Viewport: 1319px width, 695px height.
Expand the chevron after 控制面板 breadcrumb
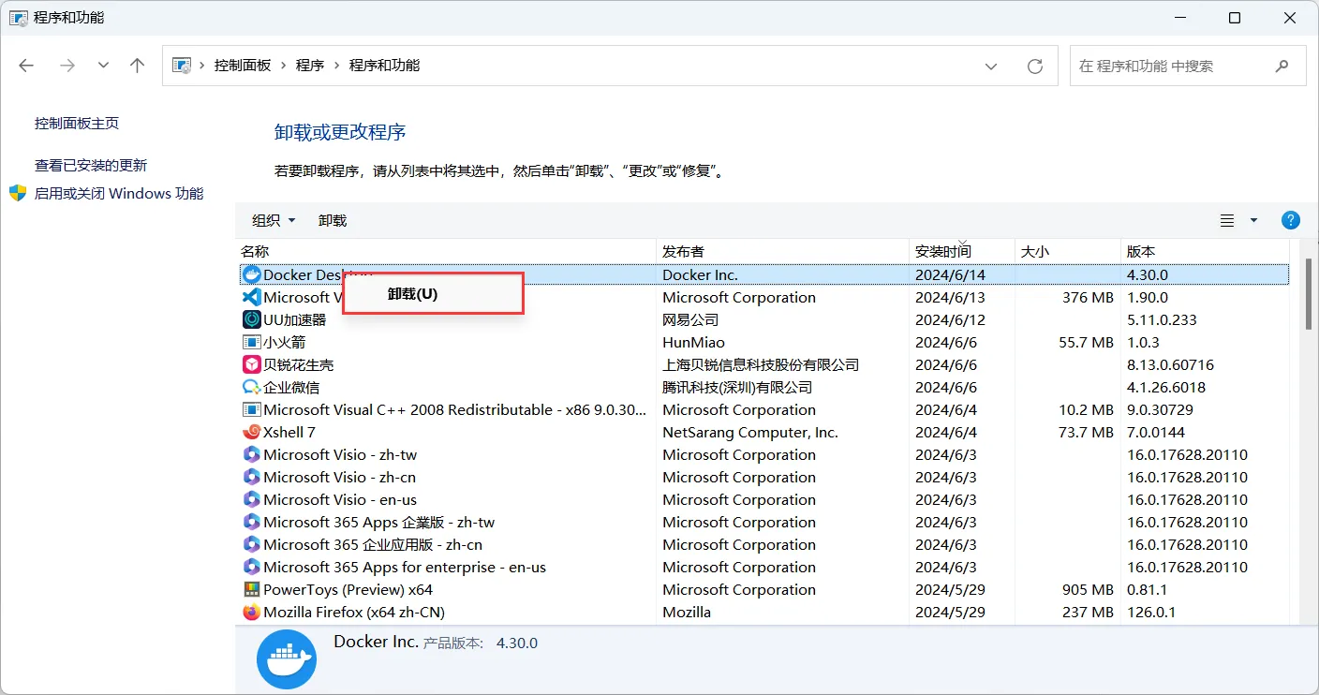[284, 66]
